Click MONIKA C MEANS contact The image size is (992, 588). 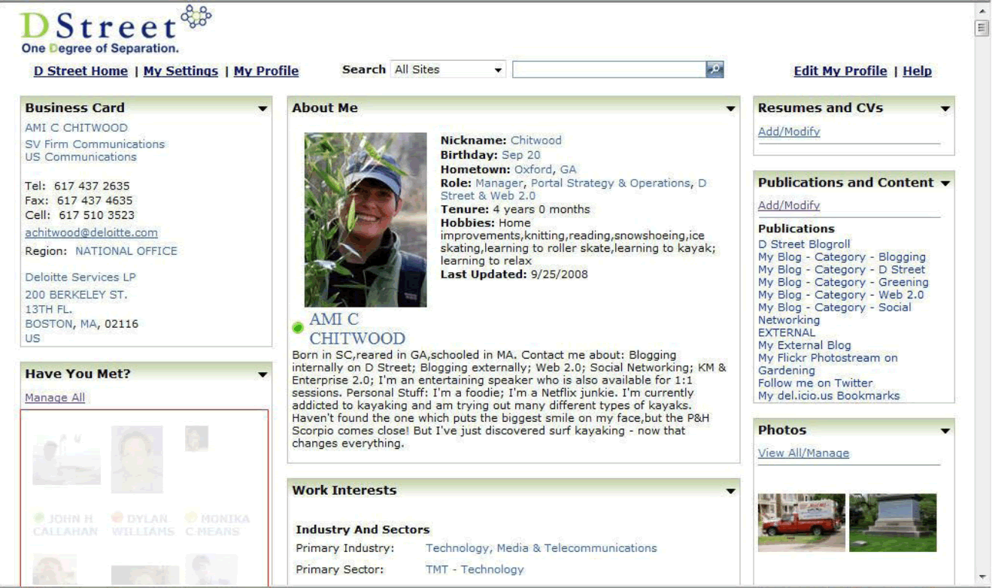[217, 525]
